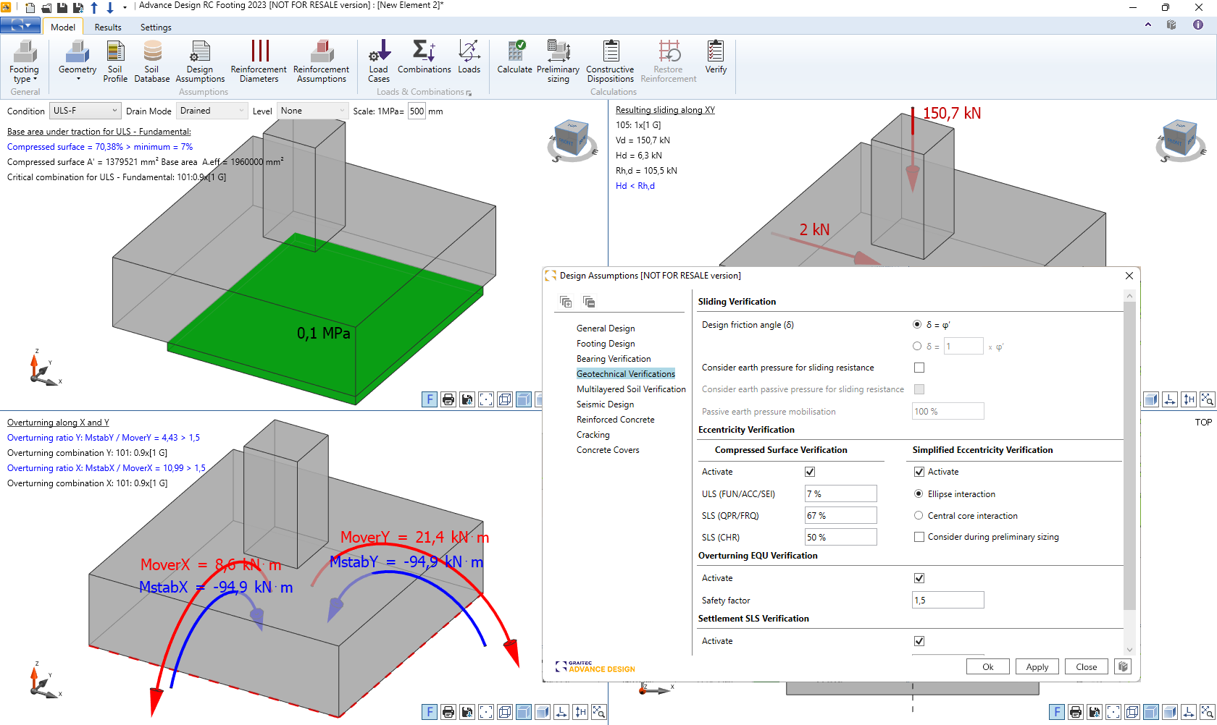The image size is (1217, 725).
Task: Click the ULS (FUN/ACC/SEI) percentage field
Action: pos(841,494)
